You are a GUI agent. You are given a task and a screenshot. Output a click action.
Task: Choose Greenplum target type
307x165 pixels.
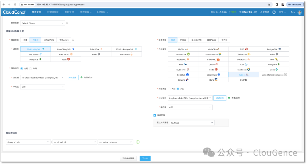coord(183,54)
